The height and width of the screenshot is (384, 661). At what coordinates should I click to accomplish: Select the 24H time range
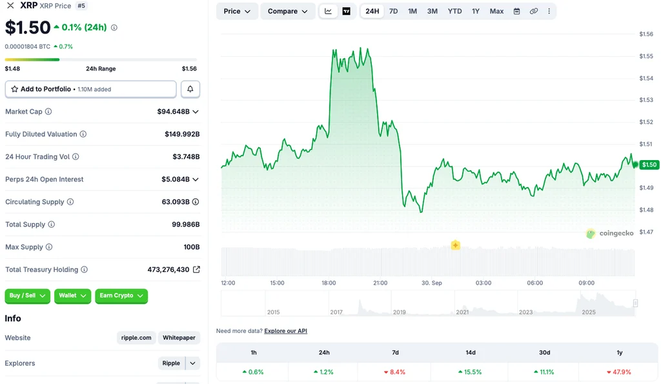tap(372, 12)
